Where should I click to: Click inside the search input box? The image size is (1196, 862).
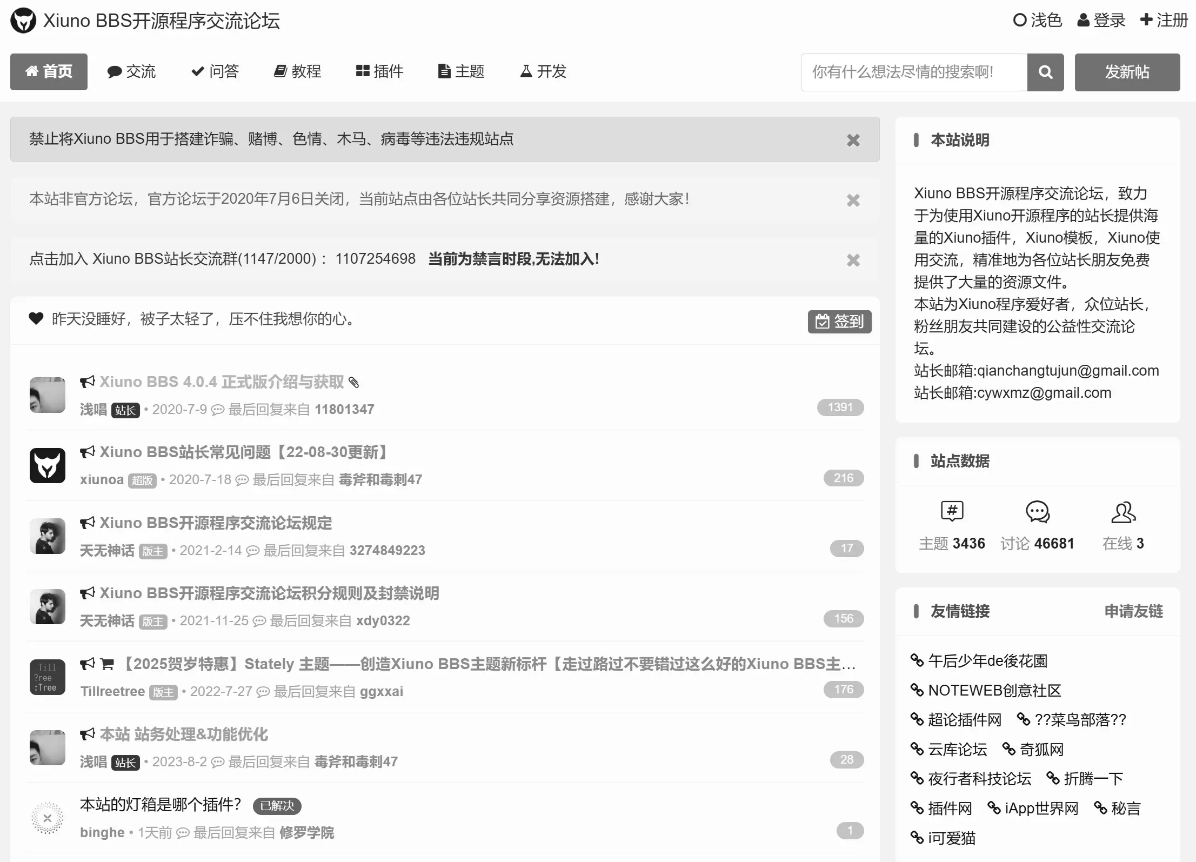tap(913, 72)
